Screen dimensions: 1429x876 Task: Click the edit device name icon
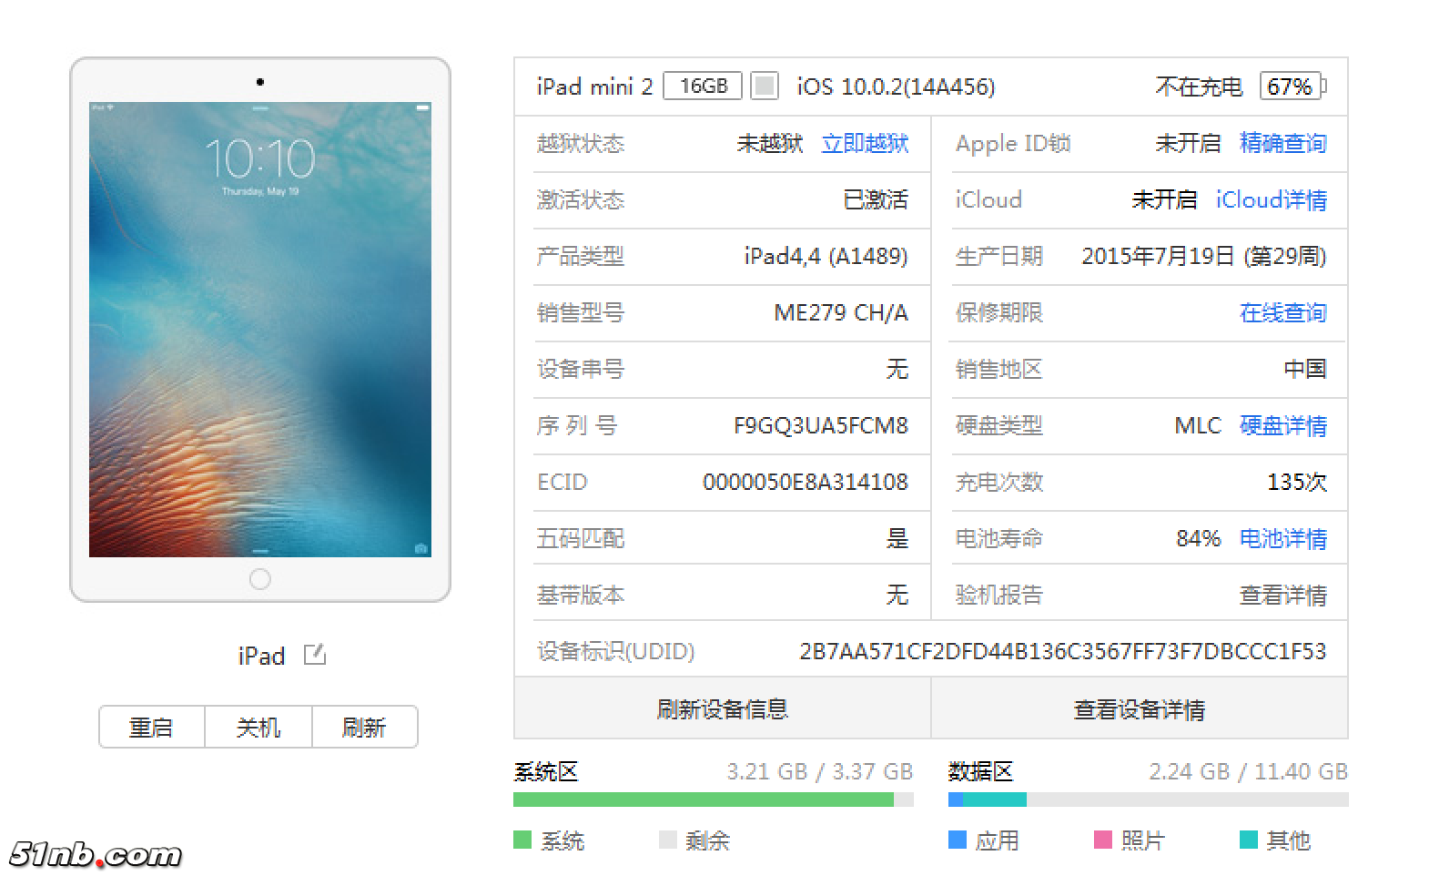(314, 655)
